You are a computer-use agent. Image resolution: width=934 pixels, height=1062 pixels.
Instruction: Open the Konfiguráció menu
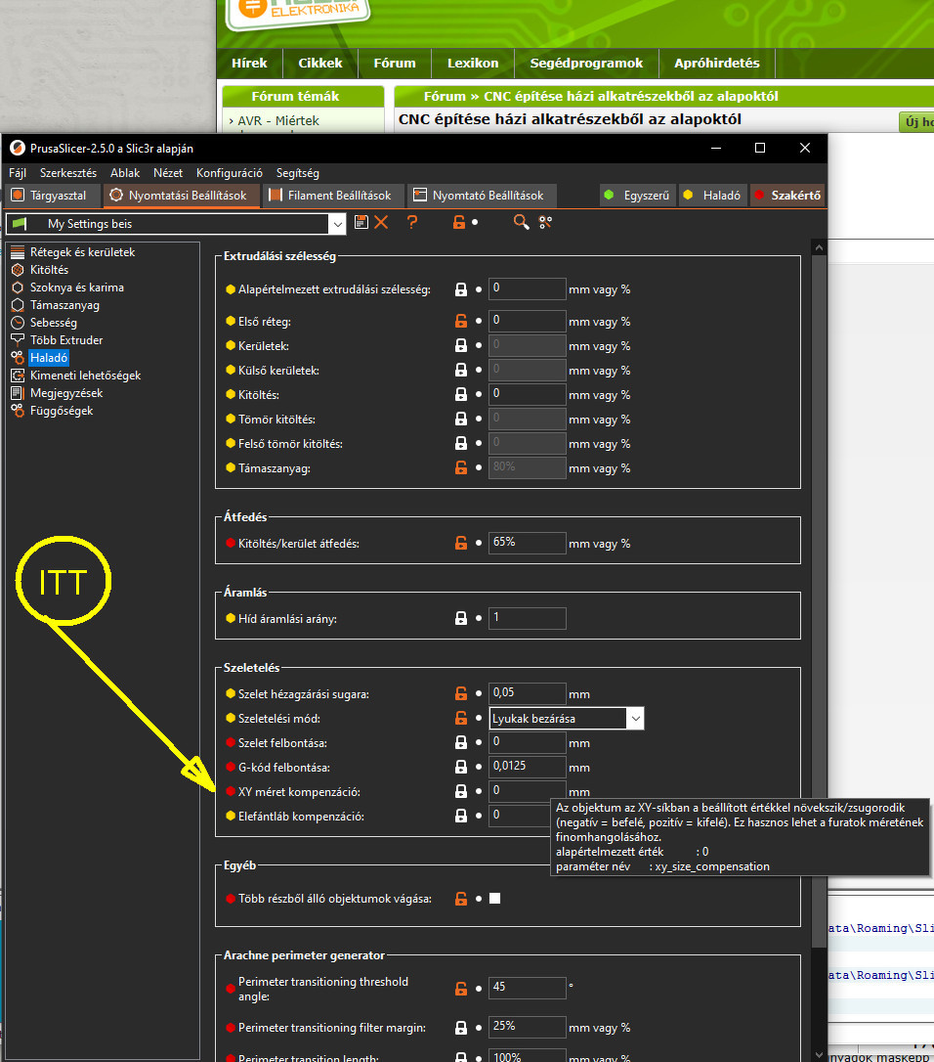(230, 173)
